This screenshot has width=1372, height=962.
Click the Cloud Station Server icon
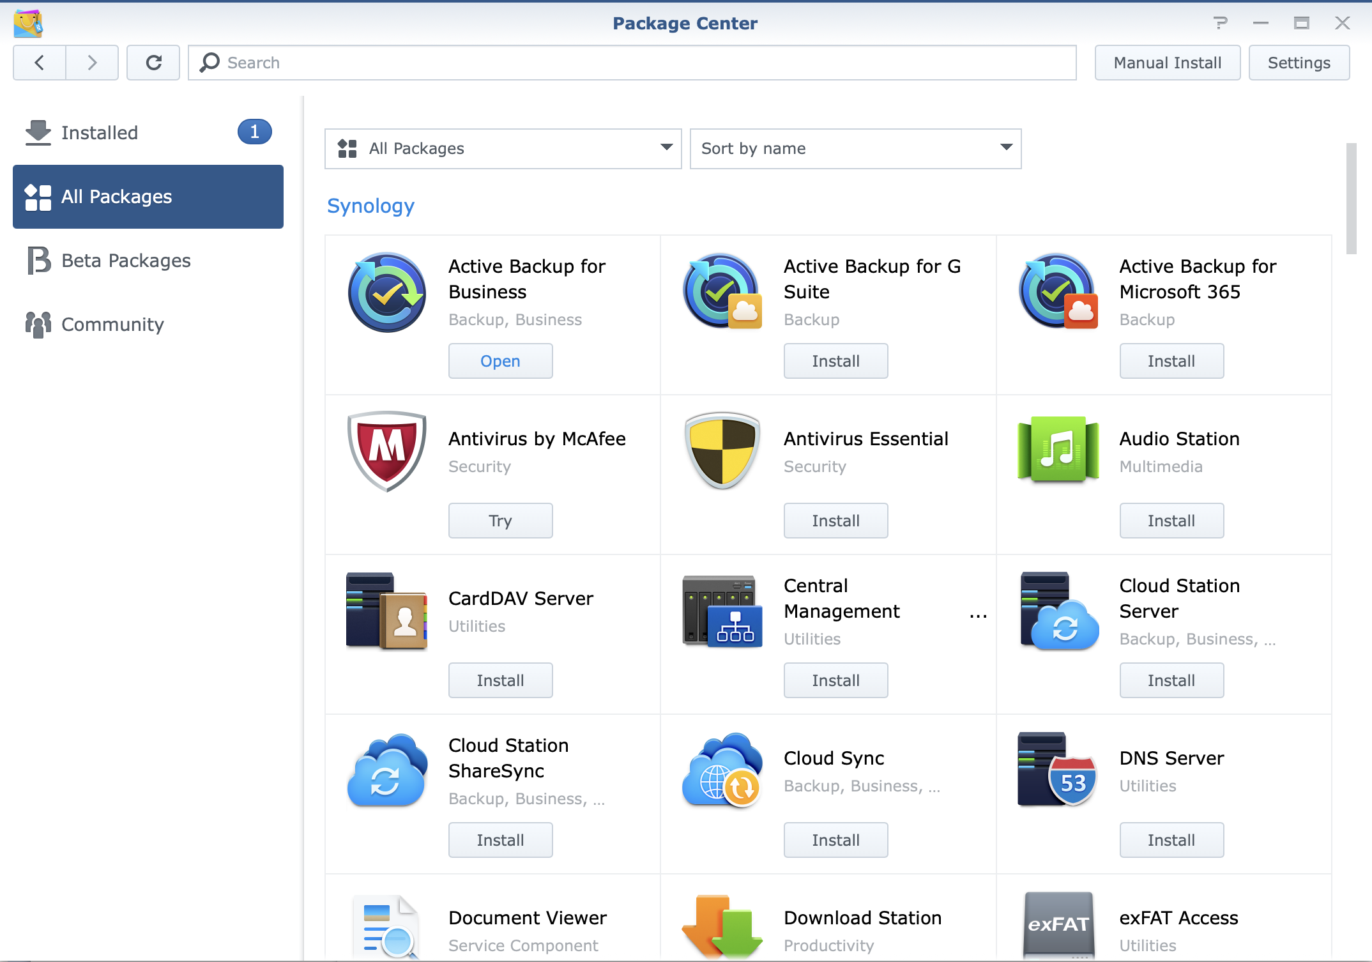coord(1059,611)
